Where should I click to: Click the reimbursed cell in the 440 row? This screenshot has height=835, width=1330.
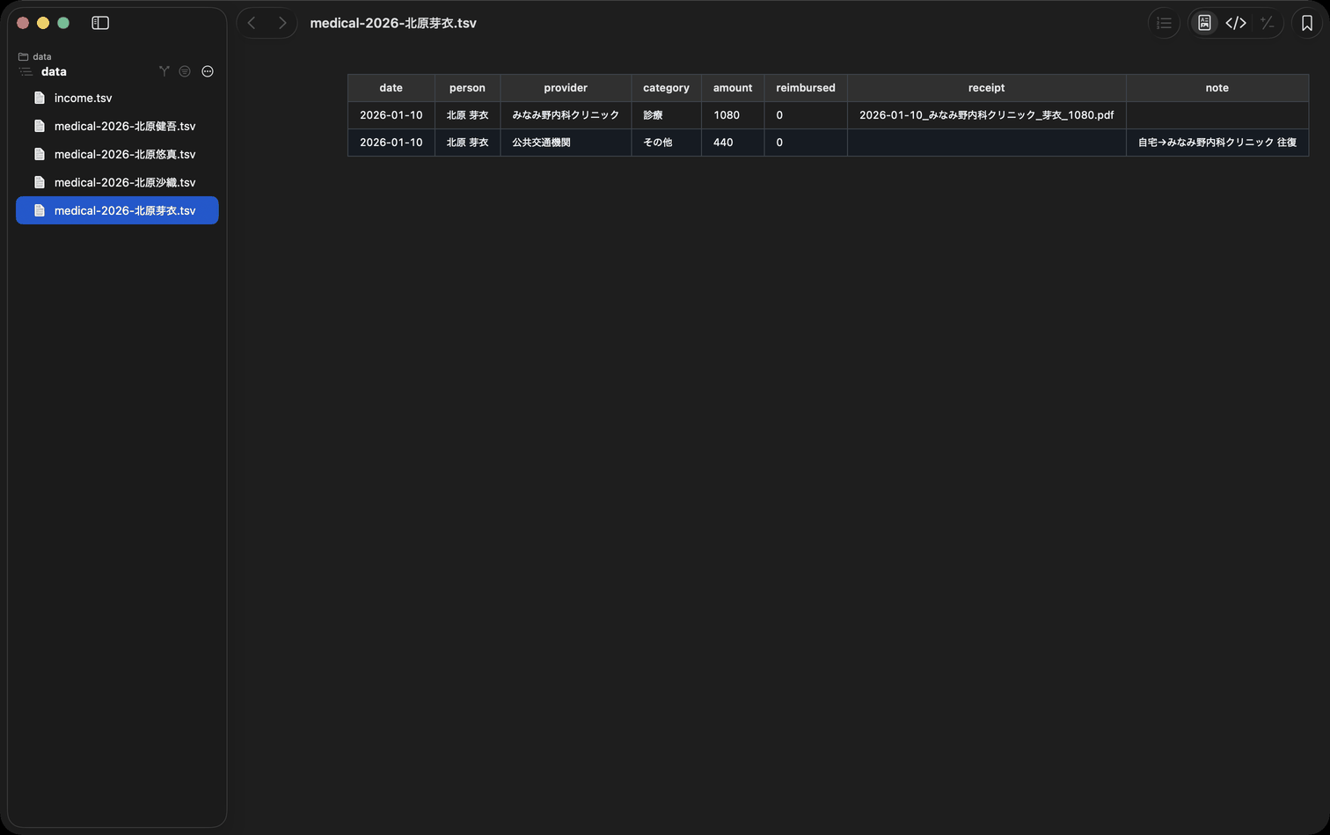click(x=806, y=143)
